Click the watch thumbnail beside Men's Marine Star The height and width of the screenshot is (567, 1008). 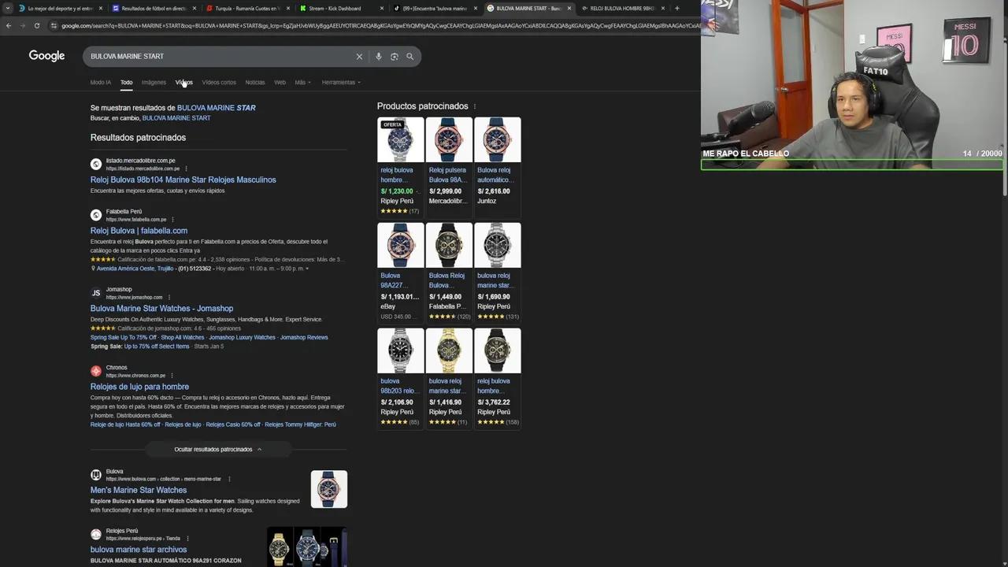(x=329, y=489)
